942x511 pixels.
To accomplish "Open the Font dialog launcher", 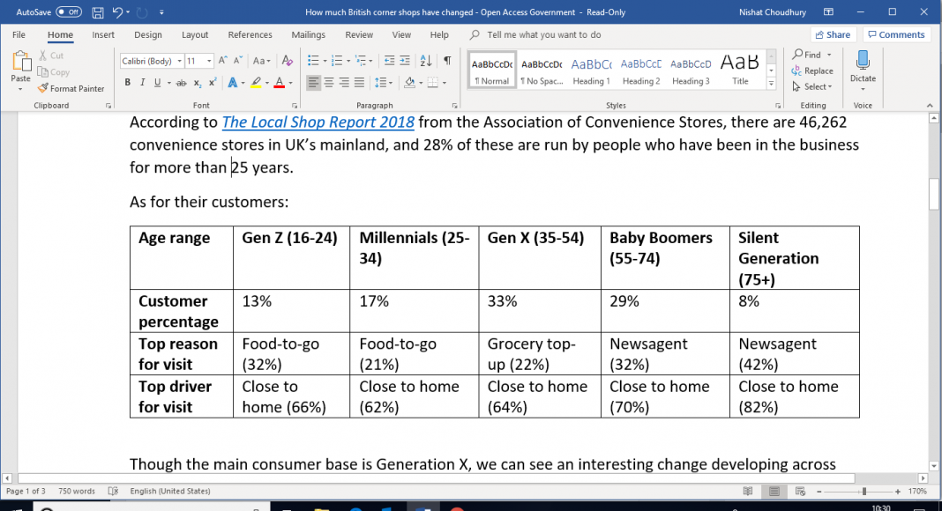I will tap(295, 106).
